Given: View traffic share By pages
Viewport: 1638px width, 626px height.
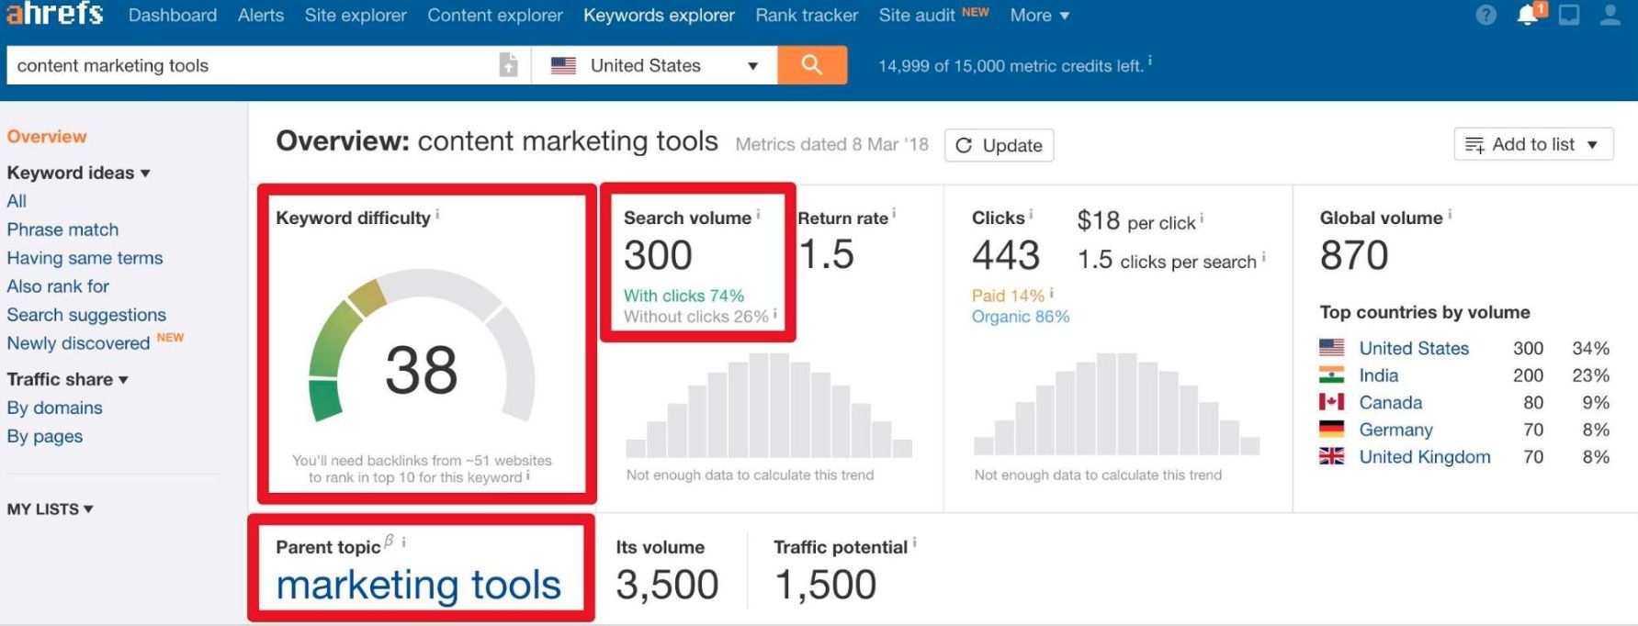Looking at the screenshot, I should tap(45, 436).
